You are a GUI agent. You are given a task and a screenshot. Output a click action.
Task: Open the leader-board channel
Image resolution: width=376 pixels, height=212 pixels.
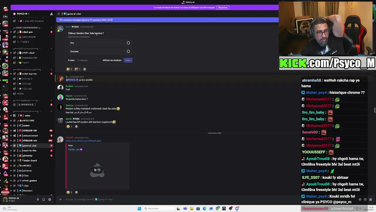pos(33,160)
